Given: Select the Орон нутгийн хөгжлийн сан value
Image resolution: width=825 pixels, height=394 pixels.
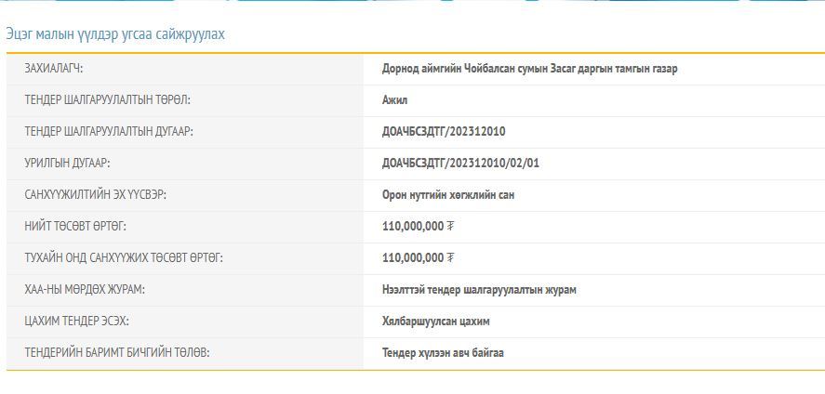Looking at the screenshot, I should [448, 195].
